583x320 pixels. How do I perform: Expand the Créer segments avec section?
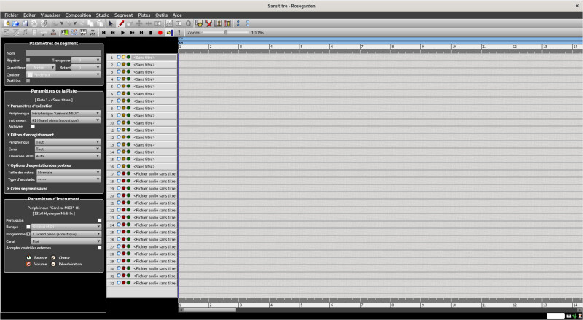tap(27, 189)
